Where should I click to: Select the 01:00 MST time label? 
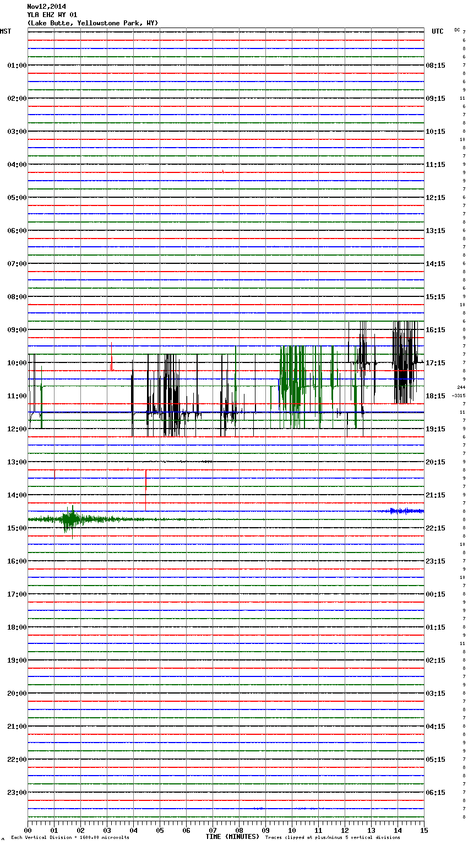pos(17,66)
